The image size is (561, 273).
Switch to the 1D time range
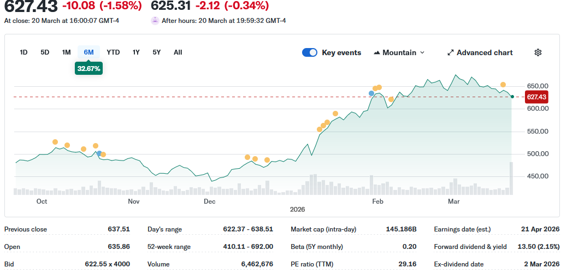[x=23, y=52]
